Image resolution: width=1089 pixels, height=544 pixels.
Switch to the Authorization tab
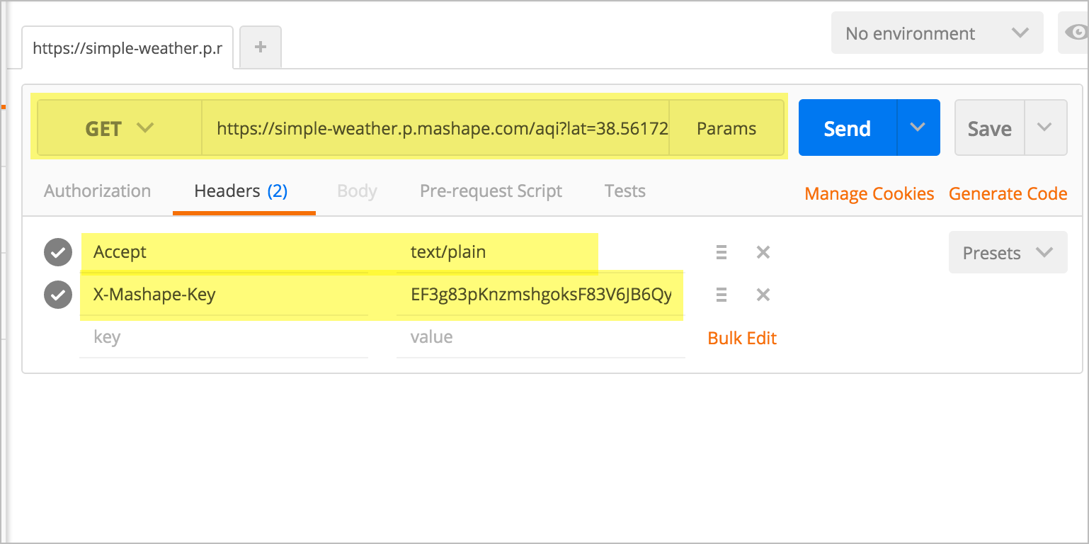pos(97,191)
